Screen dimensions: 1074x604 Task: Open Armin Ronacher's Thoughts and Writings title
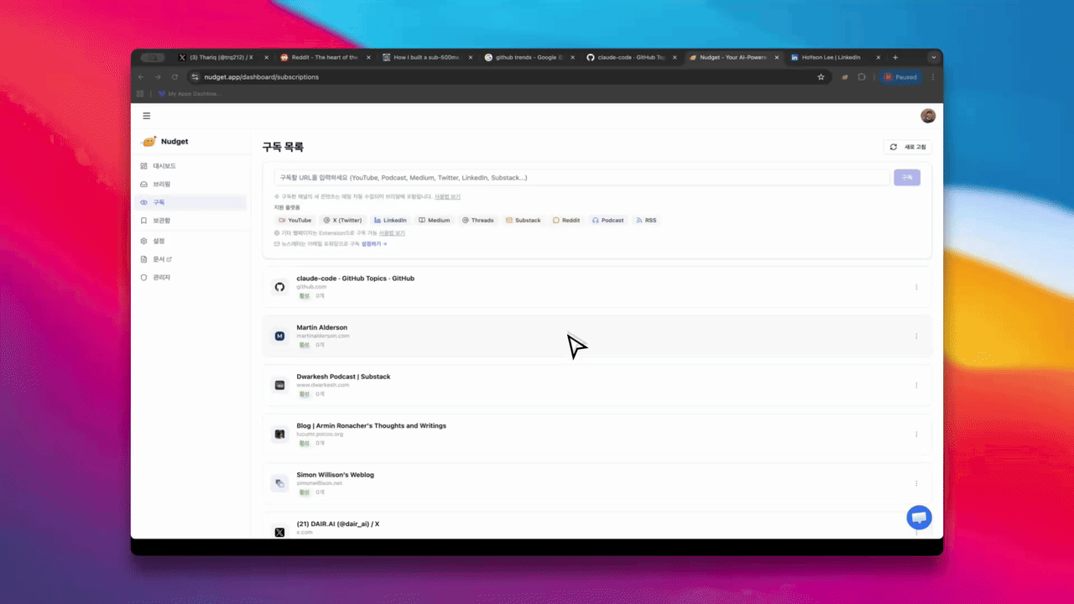[371, 425]
